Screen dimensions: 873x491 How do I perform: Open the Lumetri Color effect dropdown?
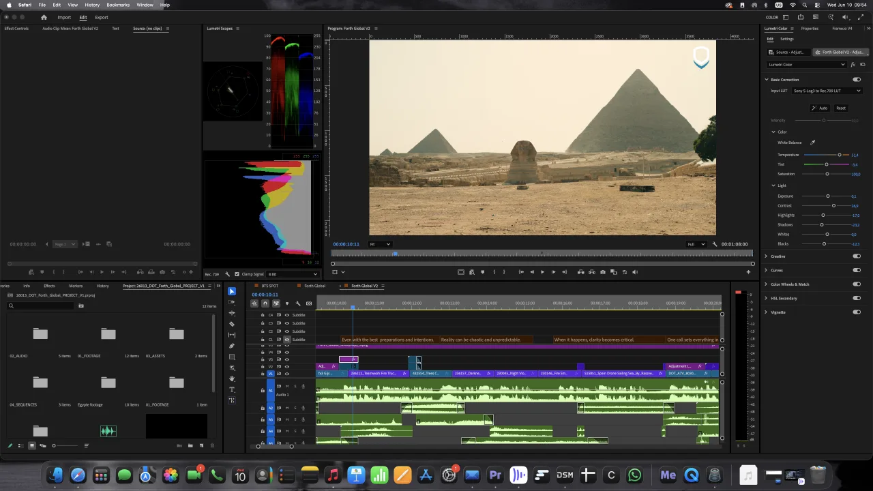tap(807, 65)
